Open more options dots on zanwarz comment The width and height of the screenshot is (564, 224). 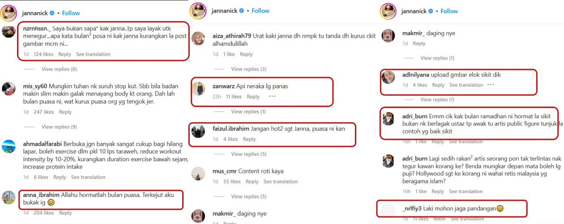coord(272,97)
